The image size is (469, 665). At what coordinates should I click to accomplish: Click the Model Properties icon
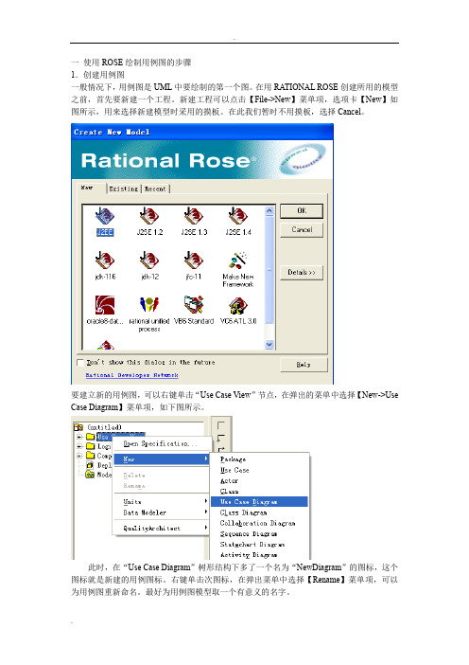[90, 475]
